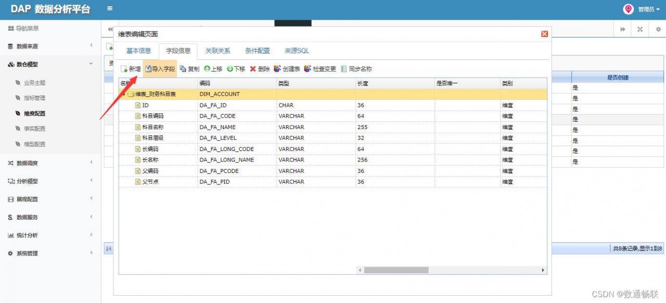This screenshot has height=303, width=666.
Task: Expand the 分析模型 sidebar menu
Action: pos(50,181)
